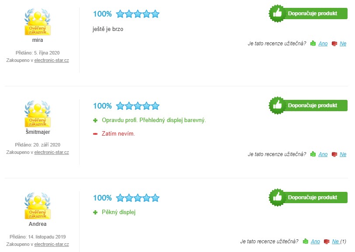355x252 pixels.
Task: Vote 'Ano' on Šmitmajer's review
Action: (323, 154)
